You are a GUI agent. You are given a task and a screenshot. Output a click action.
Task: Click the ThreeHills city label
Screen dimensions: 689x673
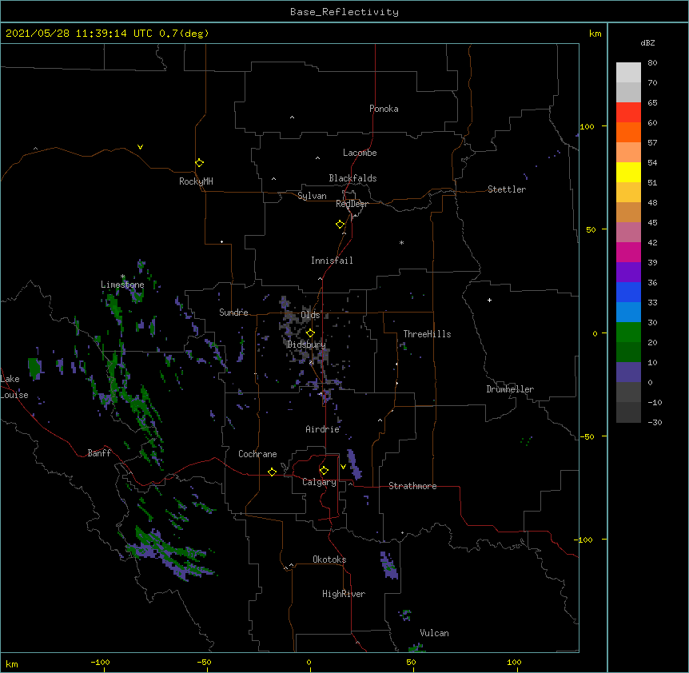click(427, 334)
